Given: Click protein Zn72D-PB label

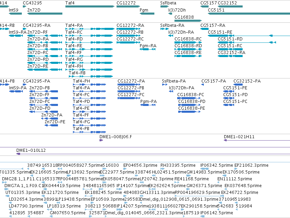Looking at the screenshot, I should pyautogui.click(x=40, y=88).
